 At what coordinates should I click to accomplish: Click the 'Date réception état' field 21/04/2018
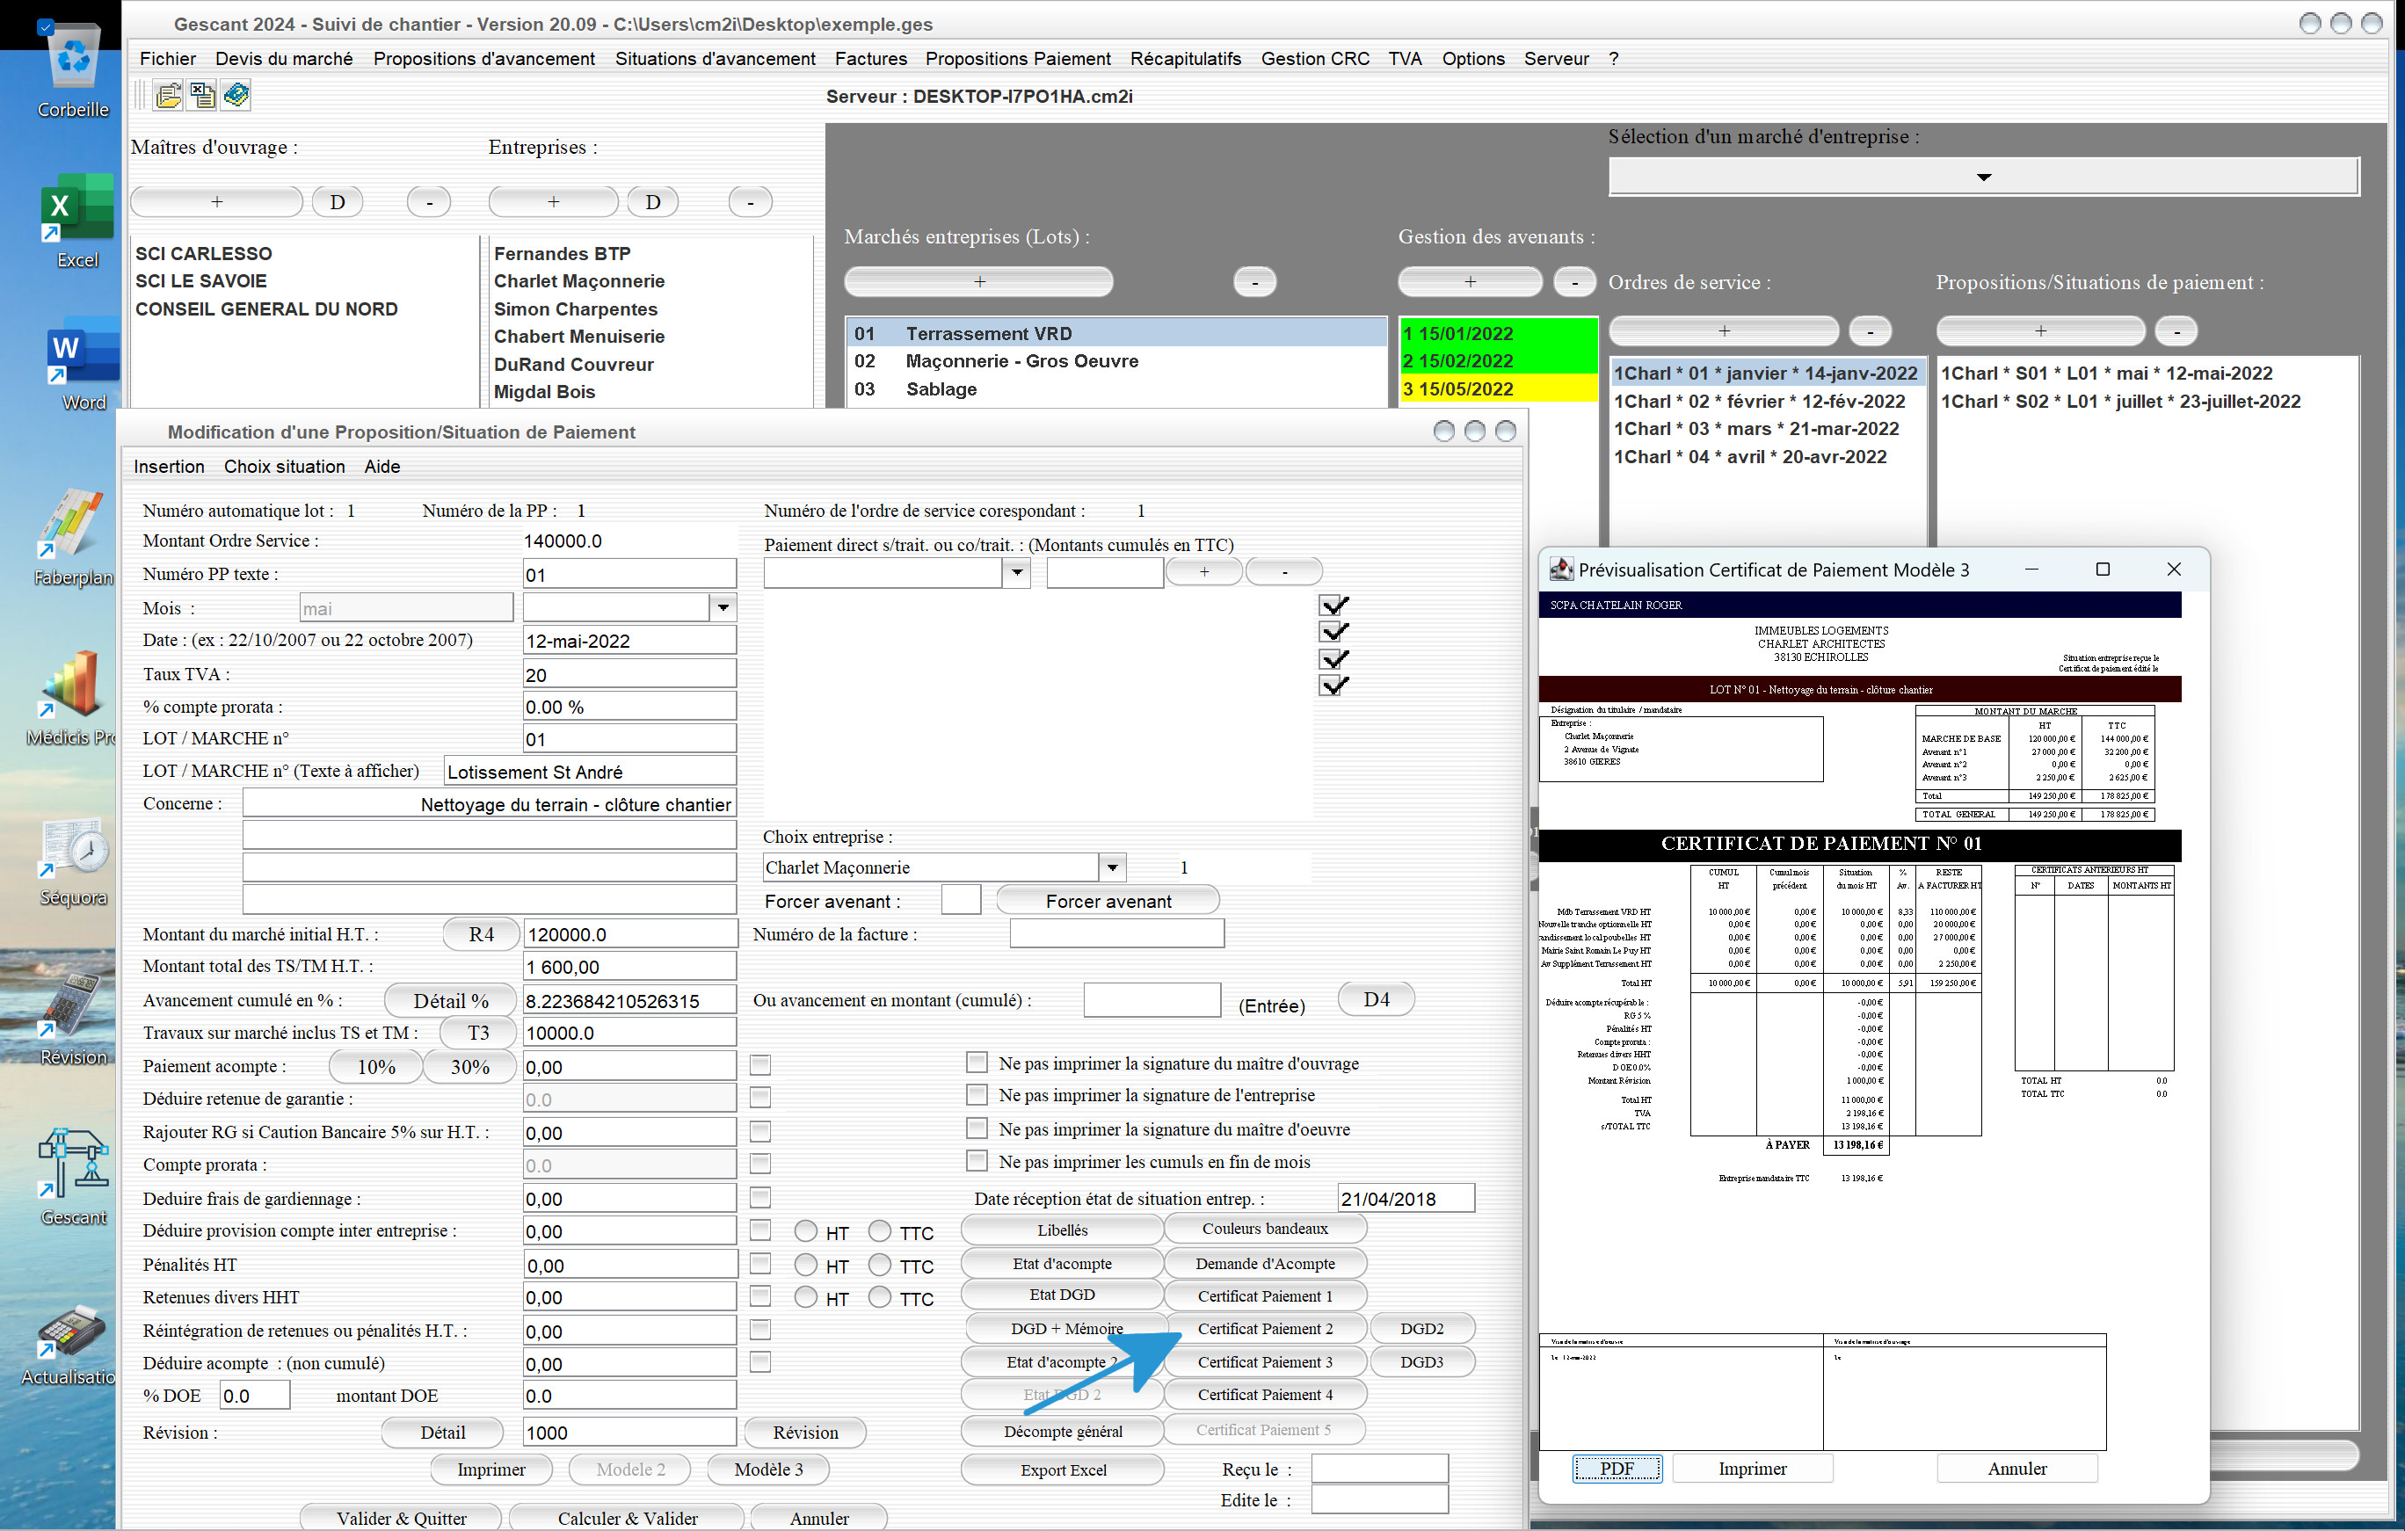(1406, 1199)
